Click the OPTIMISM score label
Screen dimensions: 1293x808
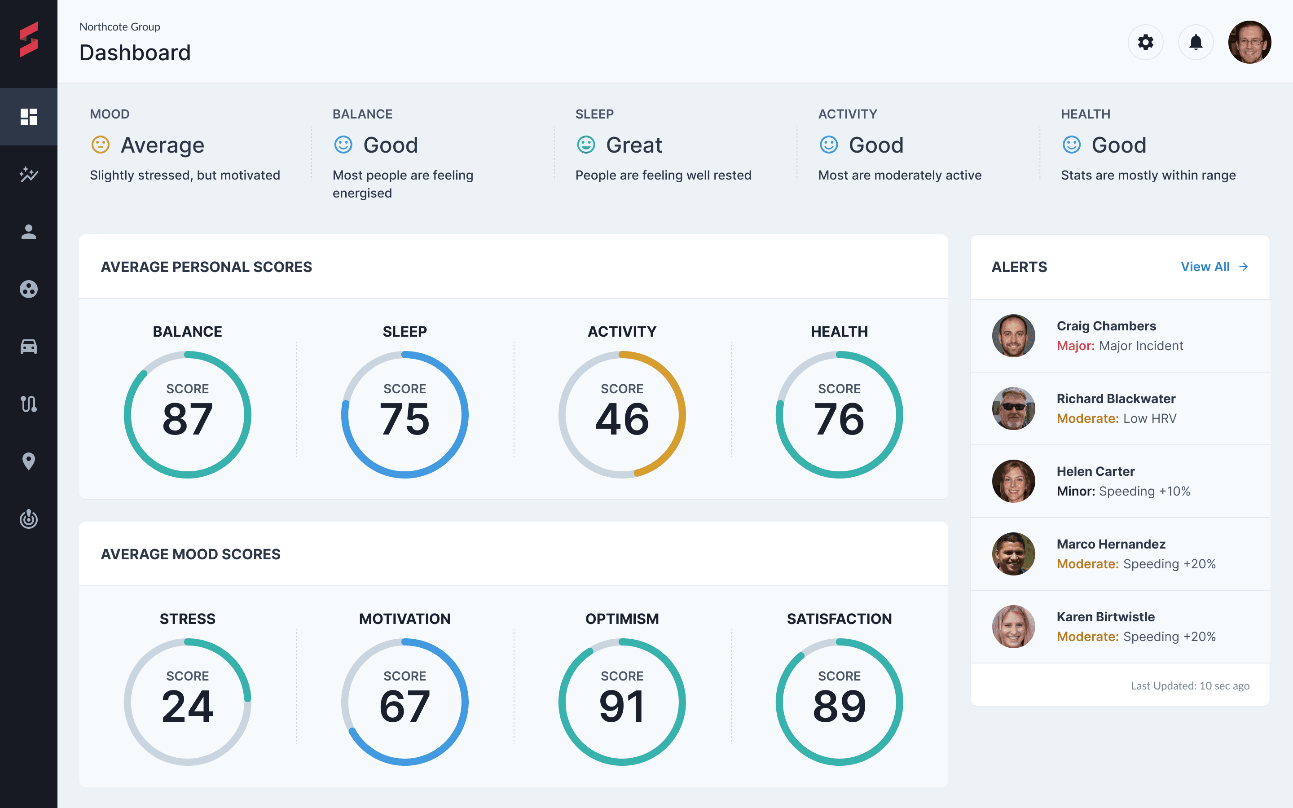(x=622, y=619)
